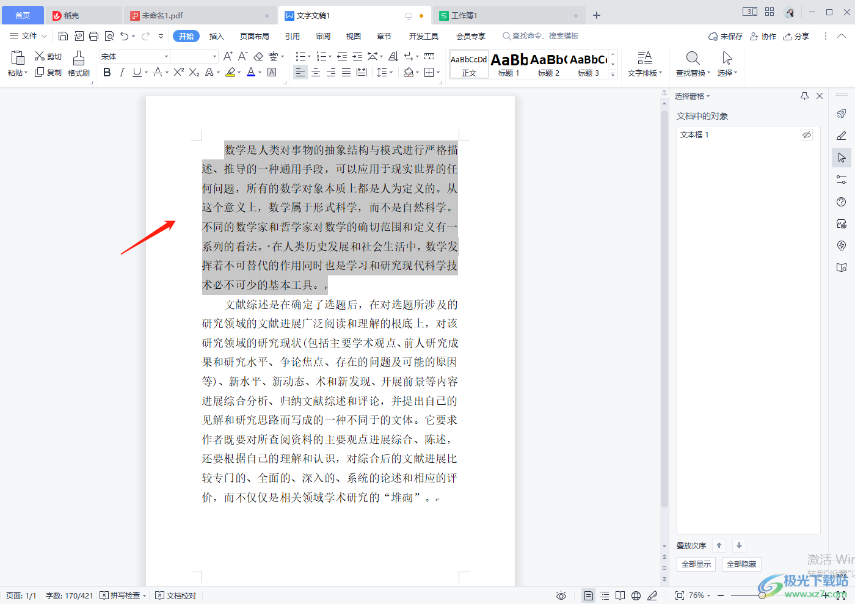Click the 协作 collaborate button
The width and height of the screenshot is (855, 604).
click(763, 36)
